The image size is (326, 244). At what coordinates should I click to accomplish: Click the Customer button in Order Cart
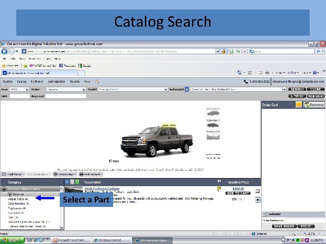point(314,104)
